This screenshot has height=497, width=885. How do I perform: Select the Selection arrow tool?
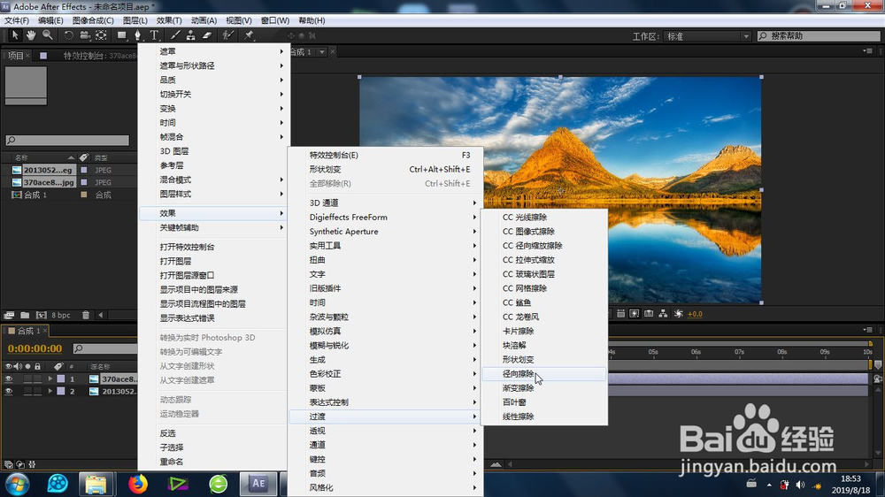15,35
